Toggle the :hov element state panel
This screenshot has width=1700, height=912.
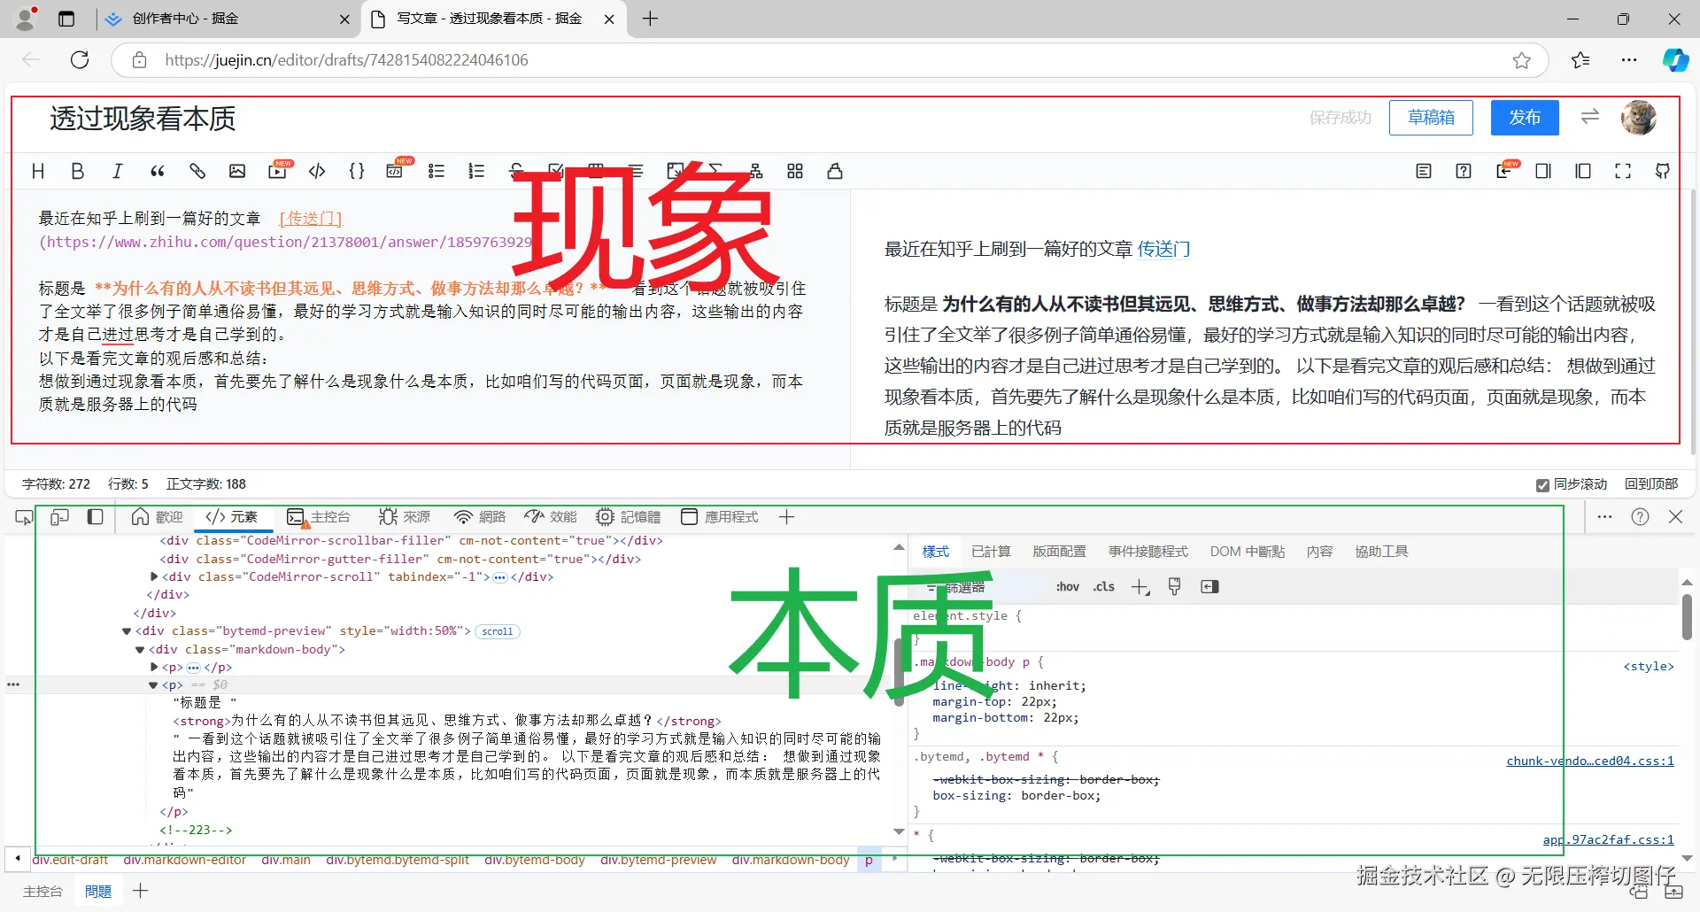pyautogui.click(x=1068, y=587)
